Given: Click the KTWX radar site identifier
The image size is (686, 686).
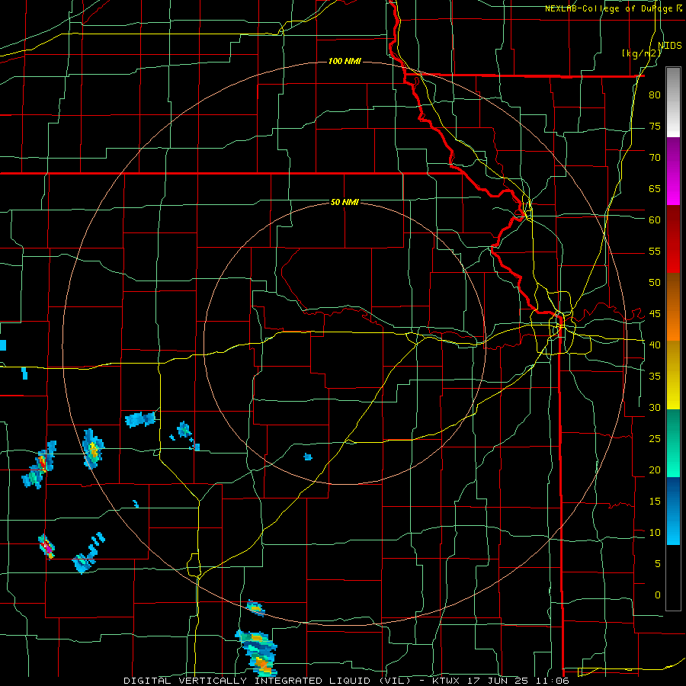Looking at the screenshot, I should [447, 681].
